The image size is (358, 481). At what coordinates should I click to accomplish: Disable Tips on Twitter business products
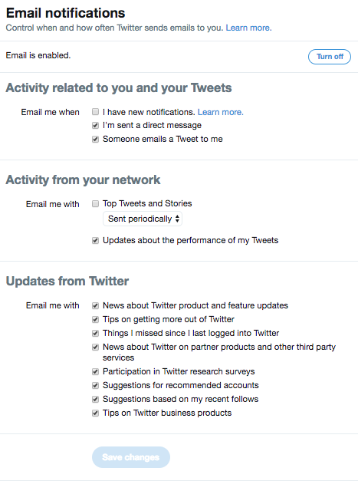pyautogui.click(x=95, y=413)
